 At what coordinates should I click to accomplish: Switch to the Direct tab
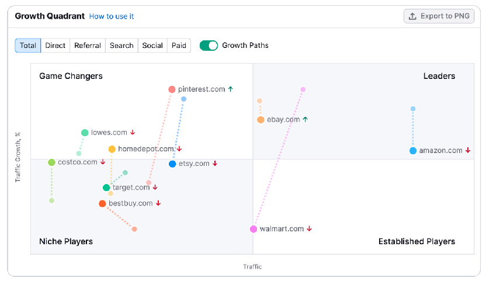55,46
